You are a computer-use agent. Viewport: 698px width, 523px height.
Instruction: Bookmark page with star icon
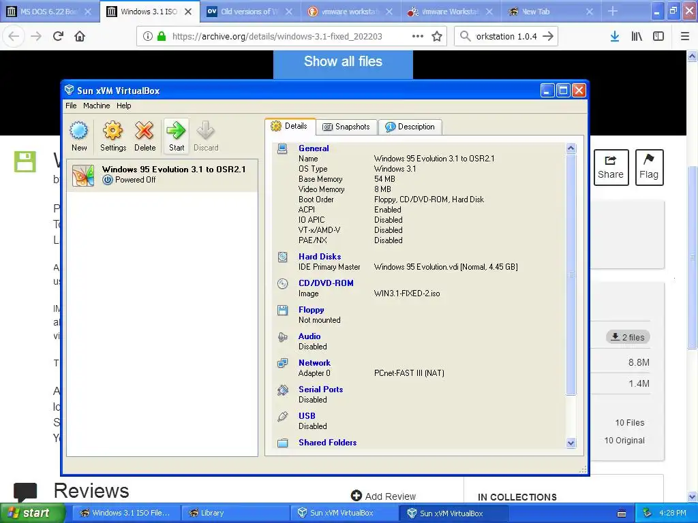point(437,37)
